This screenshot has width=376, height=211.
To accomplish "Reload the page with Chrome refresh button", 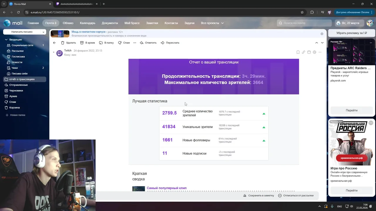I will pyautogui.click(x=18, y=12).
